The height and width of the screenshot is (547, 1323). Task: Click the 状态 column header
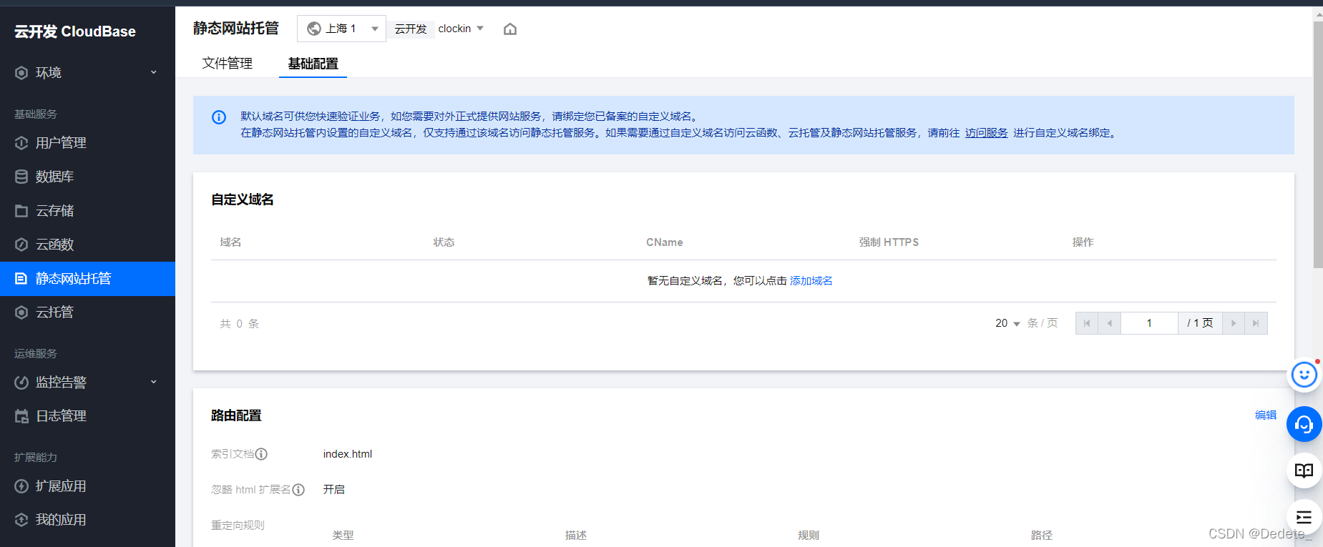tap(444, 242)
